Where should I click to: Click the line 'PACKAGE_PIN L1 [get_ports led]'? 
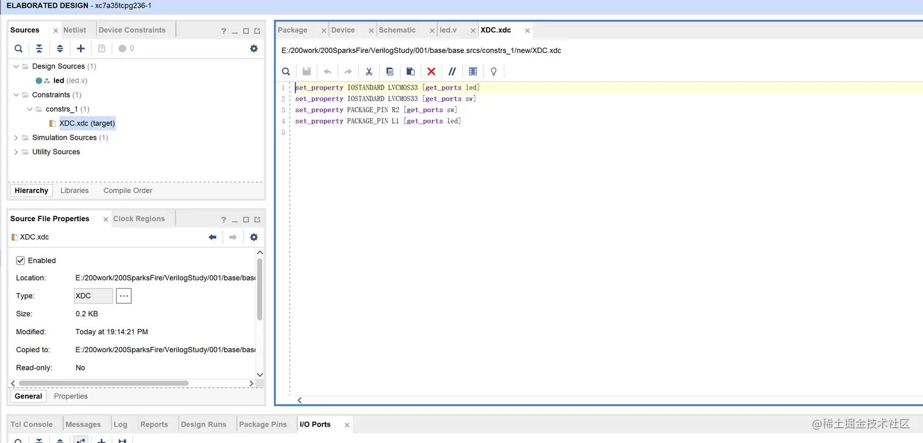pyautogui.click(x=378, y=121)
